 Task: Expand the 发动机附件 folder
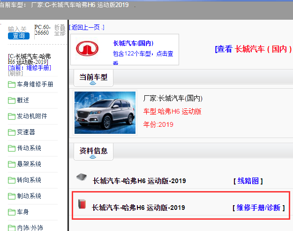32,116
